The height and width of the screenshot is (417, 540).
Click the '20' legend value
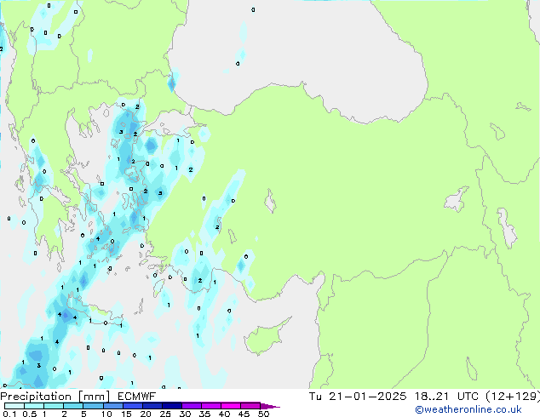pyautogui.click(x=146, y=414)
